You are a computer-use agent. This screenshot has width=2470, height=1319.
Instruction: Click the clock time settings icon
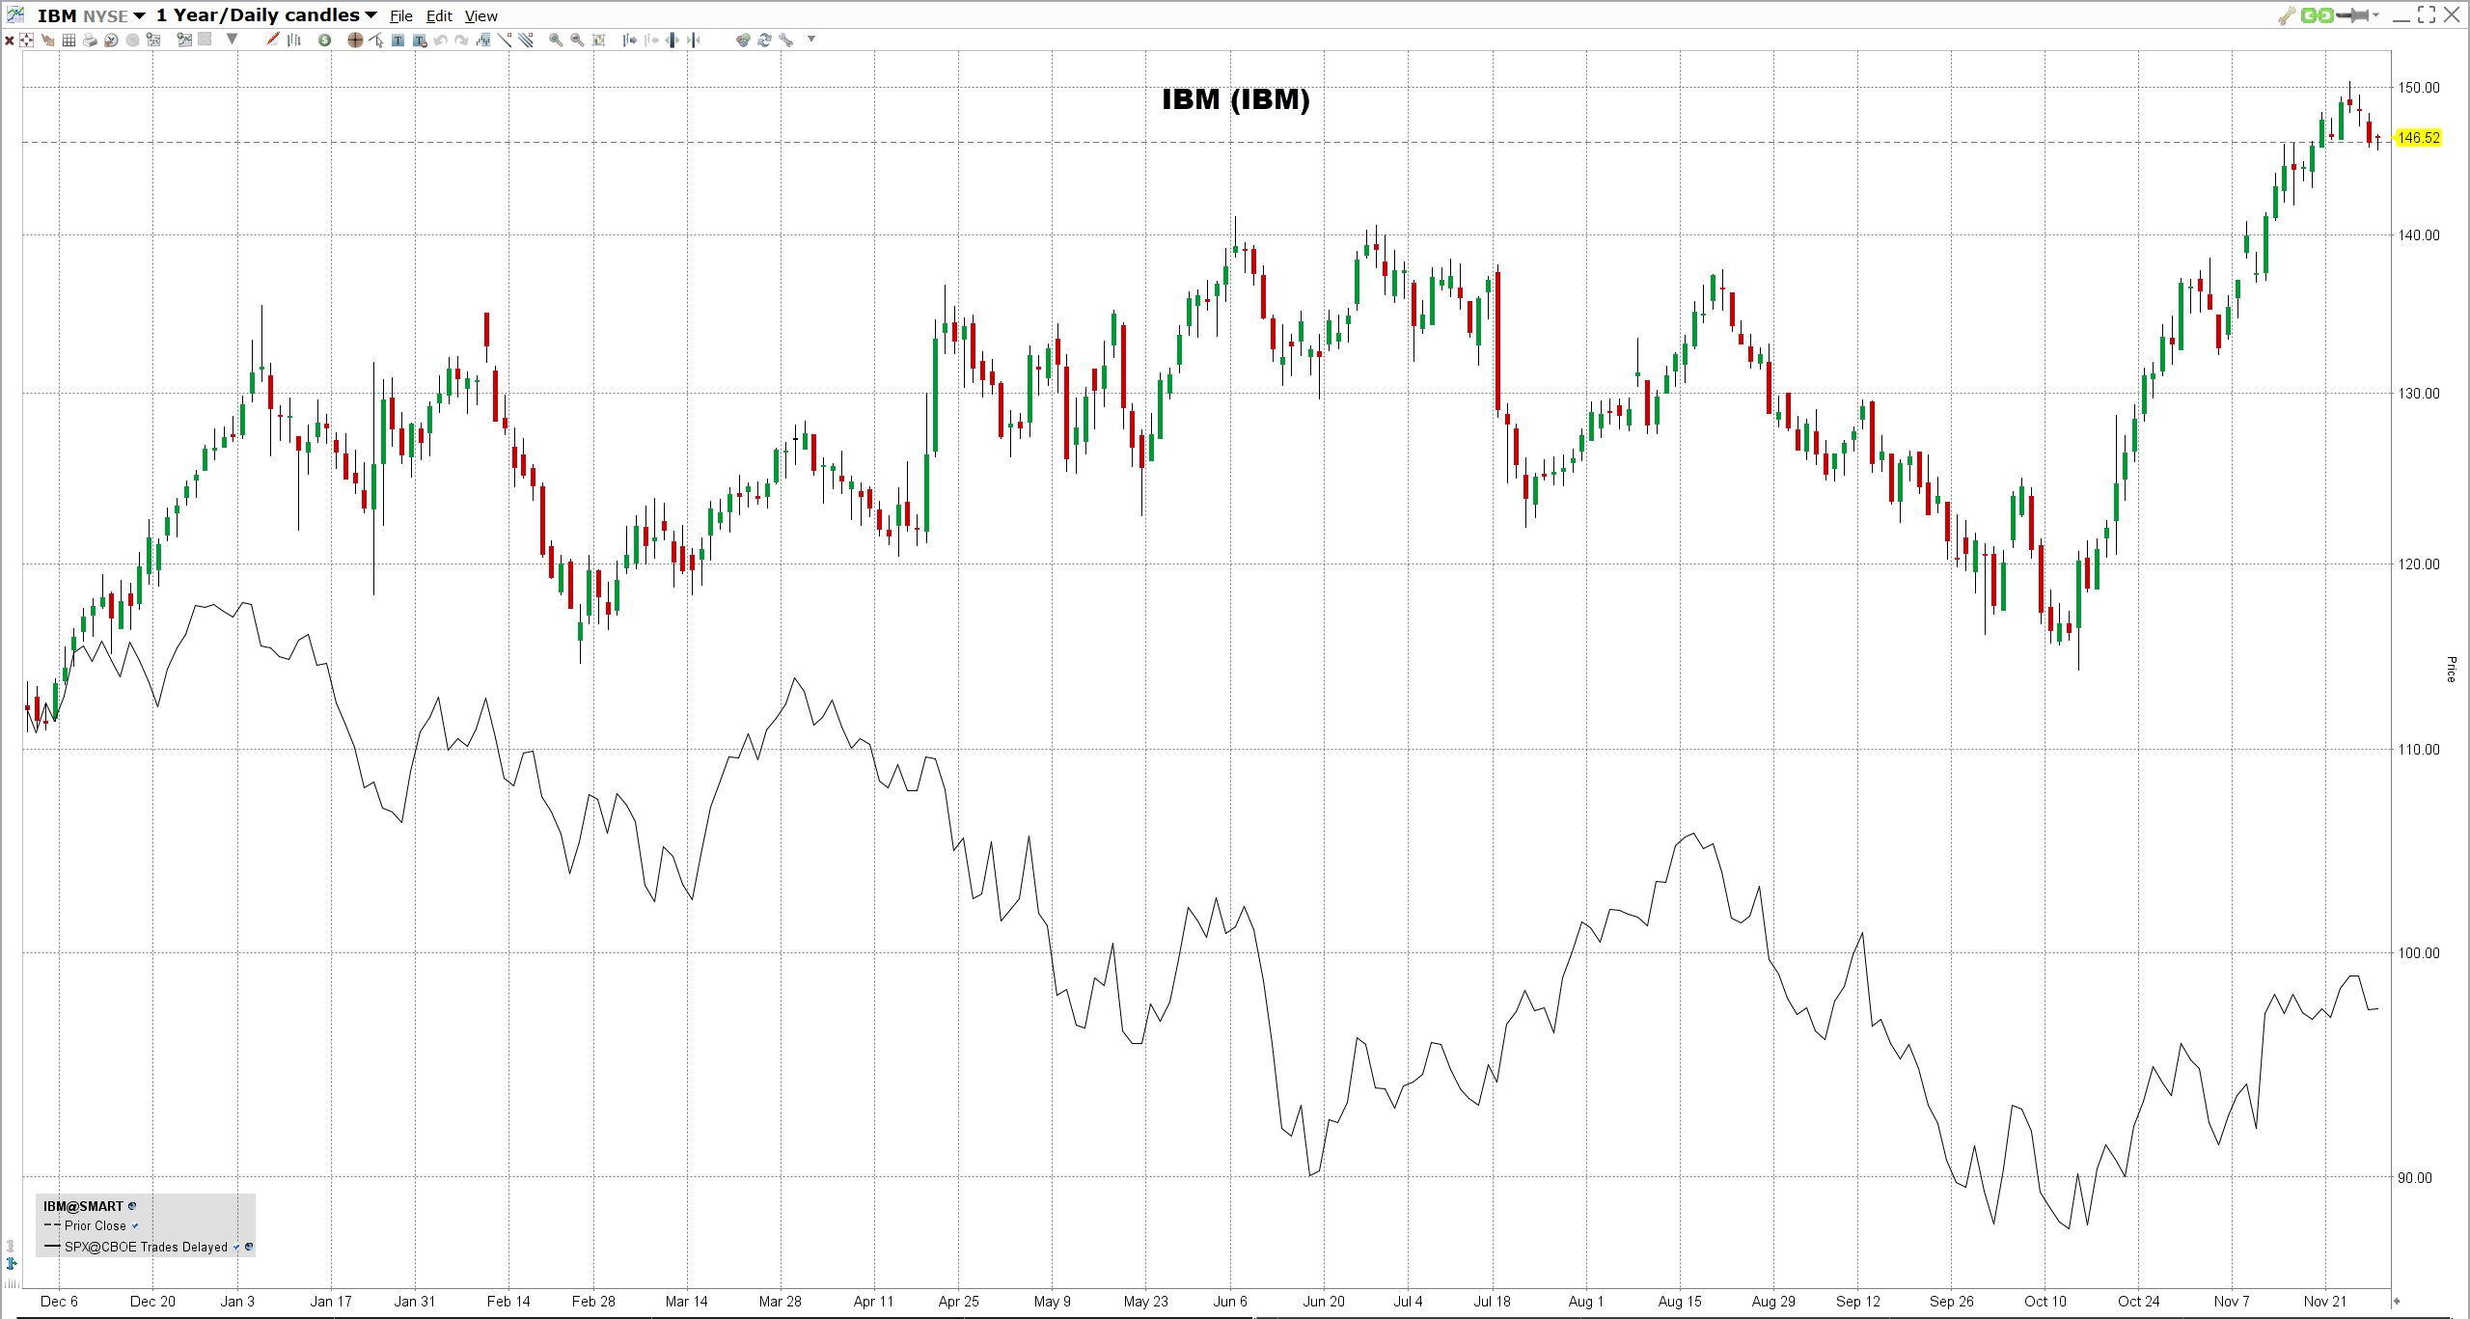(x=111, y=40)
